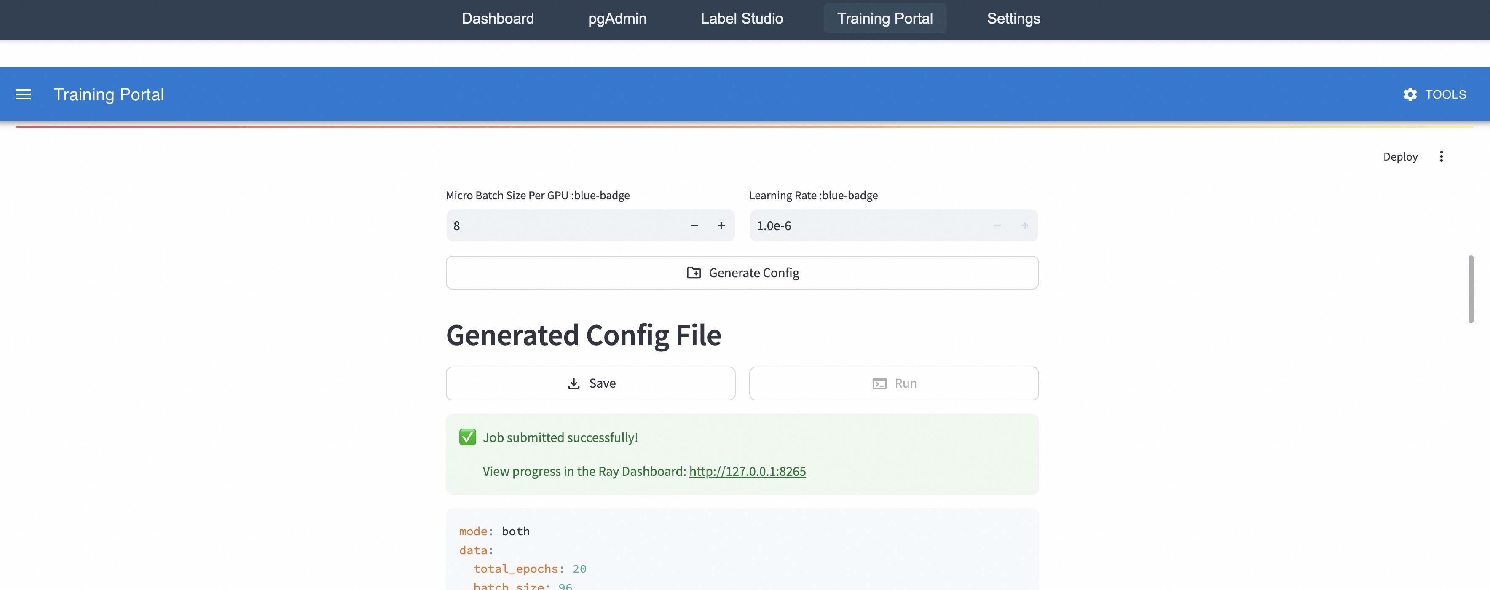Open the hamburger navigation menu
The image size is (1490, 590).
23,94
